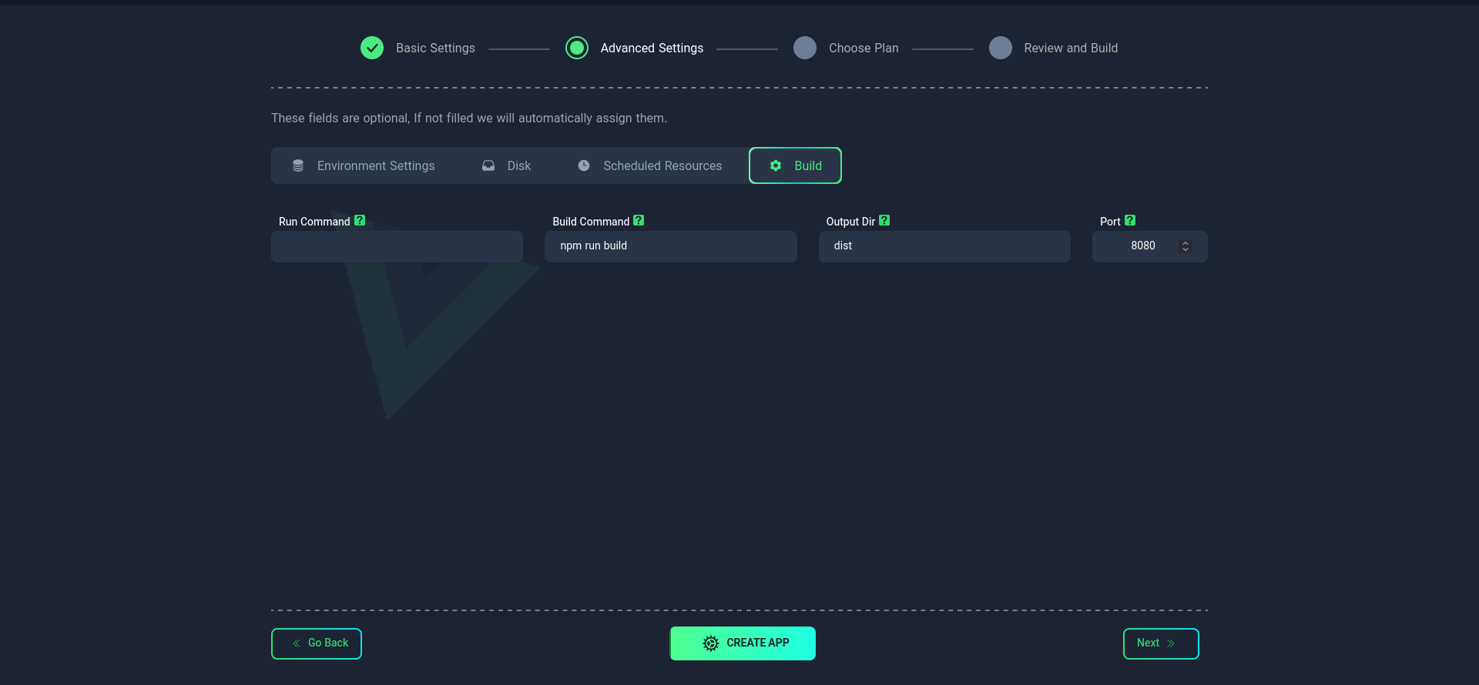Click the Review and Build step circle

coord(1001,48)
